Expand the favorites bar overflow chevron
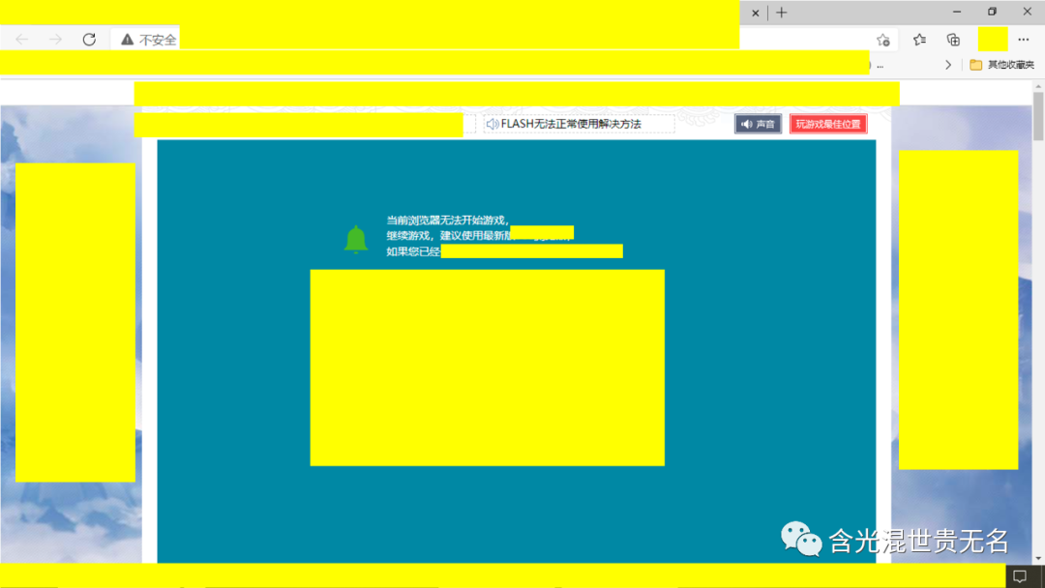The width and height of the screenshot is (1045, 588). point(948,65)
